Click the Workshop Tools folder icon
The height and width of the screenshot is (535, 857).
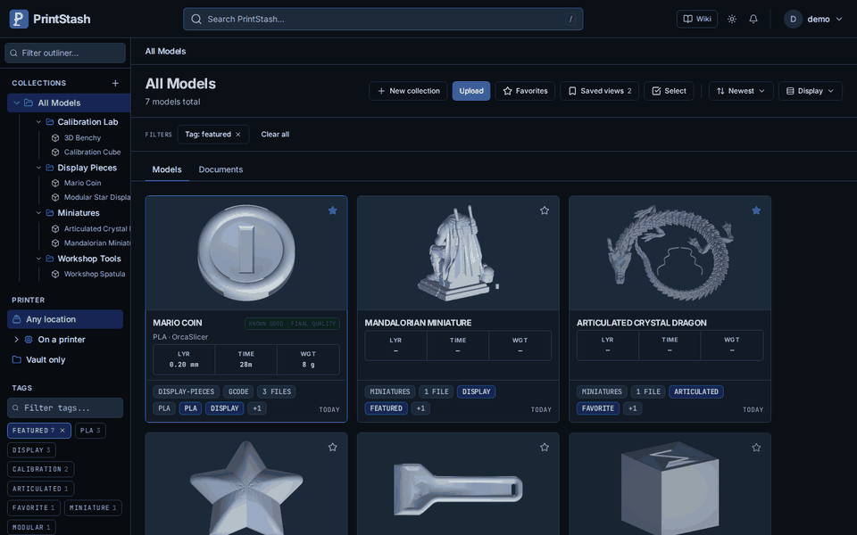(50, 259)
